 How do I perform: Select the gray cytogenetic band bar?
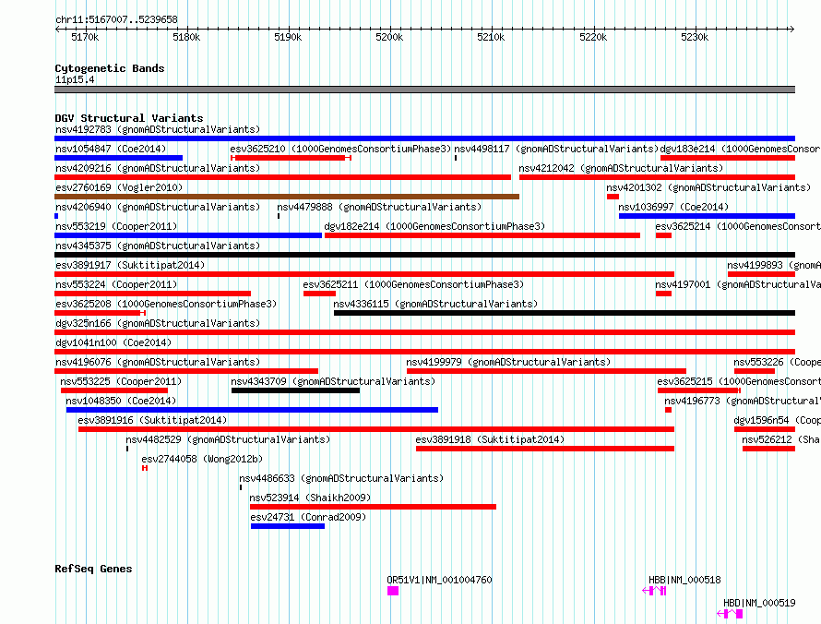click(x=424, y=90)
